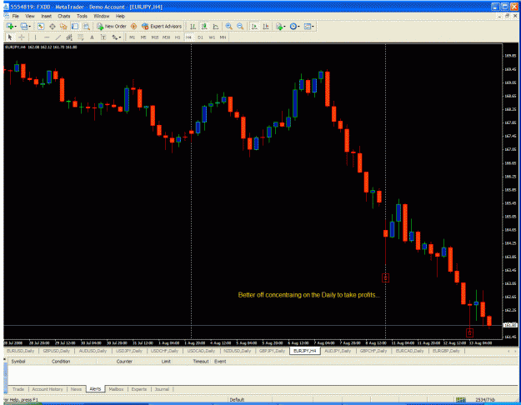Select the Trendline drawing tool
Screen dimensions: 521x405
click(58, 37)
